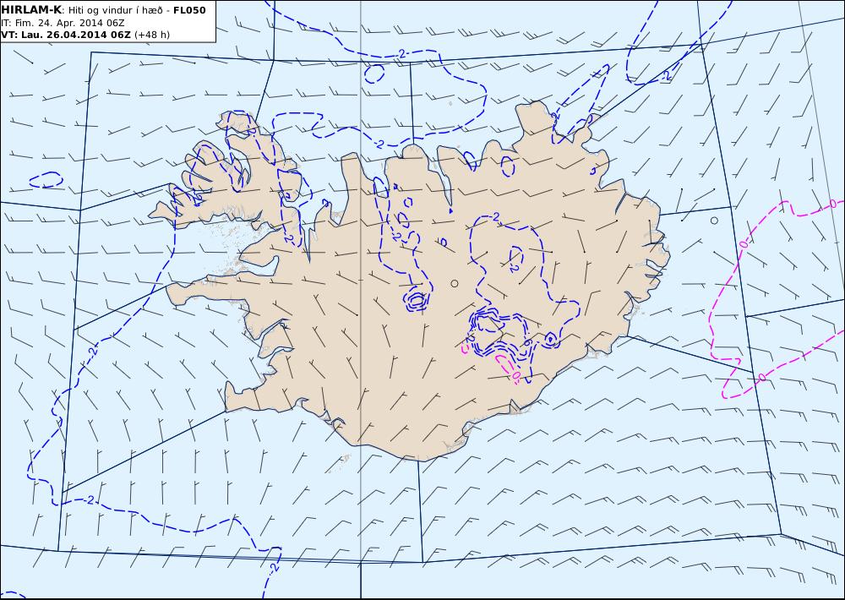Click the HIRLAM-K model title text
The height and width of the screenshot is (600, 845).
(x=31, y=10)
